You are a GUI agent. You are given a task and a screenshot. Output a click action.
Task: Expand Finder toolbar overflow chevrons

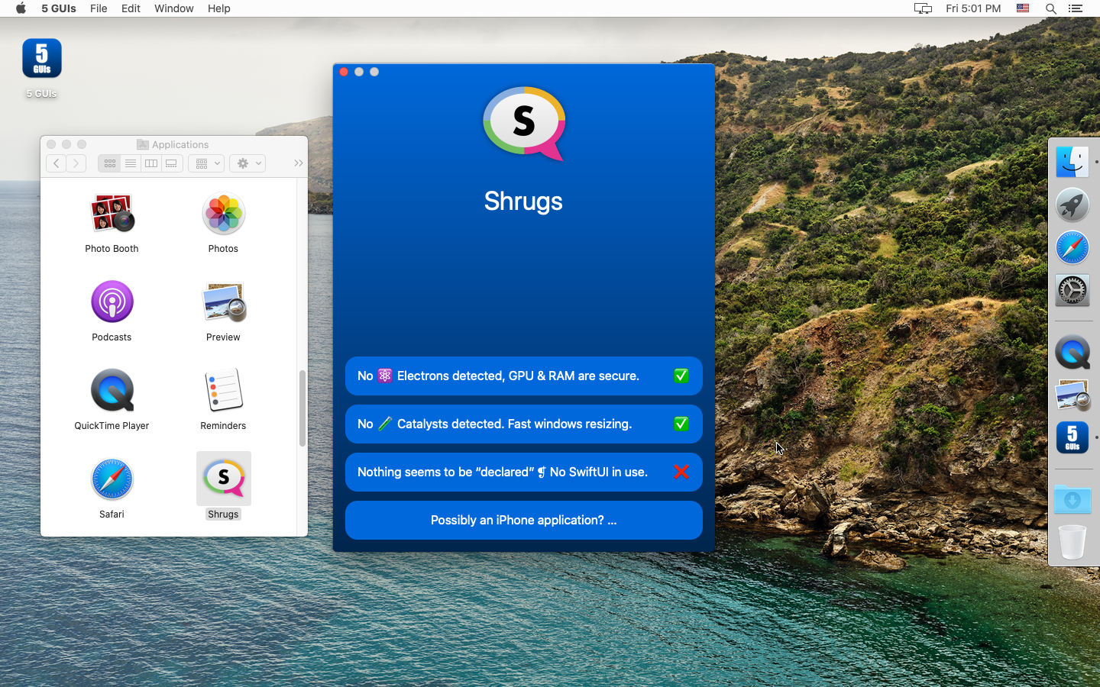[298, 163]
